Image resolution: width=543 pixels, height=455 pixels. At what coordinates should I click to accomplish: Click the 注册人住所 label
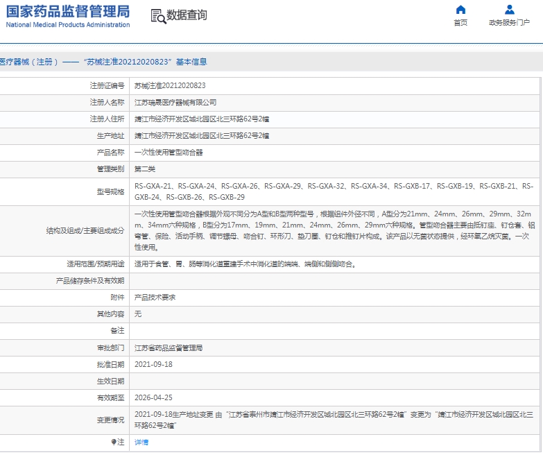click(107, 119)
